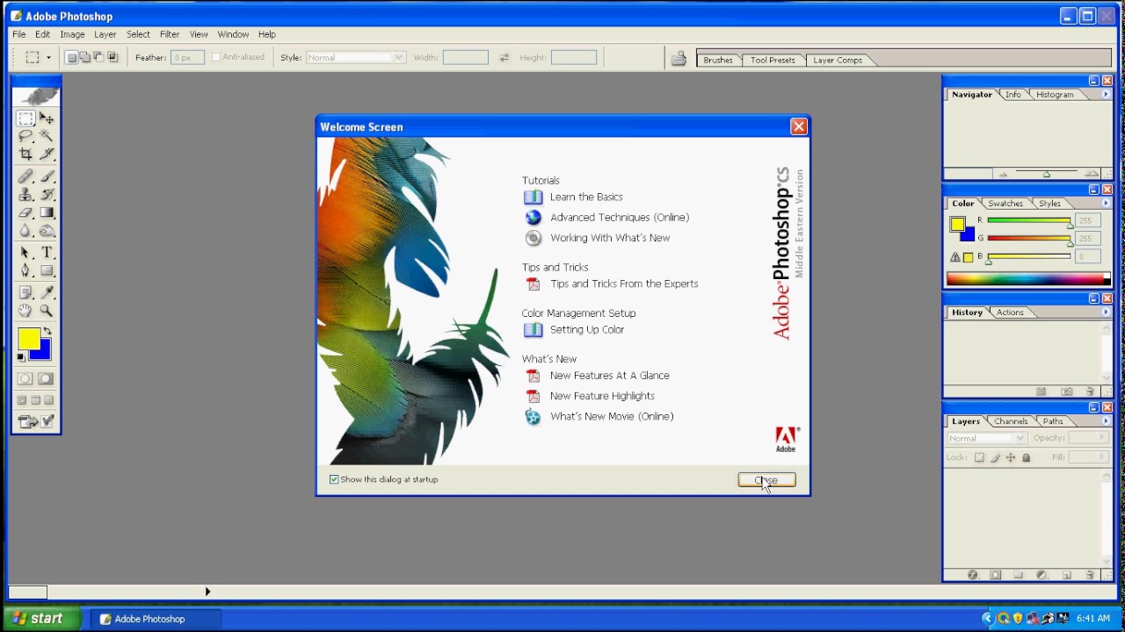
Task: Select the Path Selection tool
Action: coord(25,253)
